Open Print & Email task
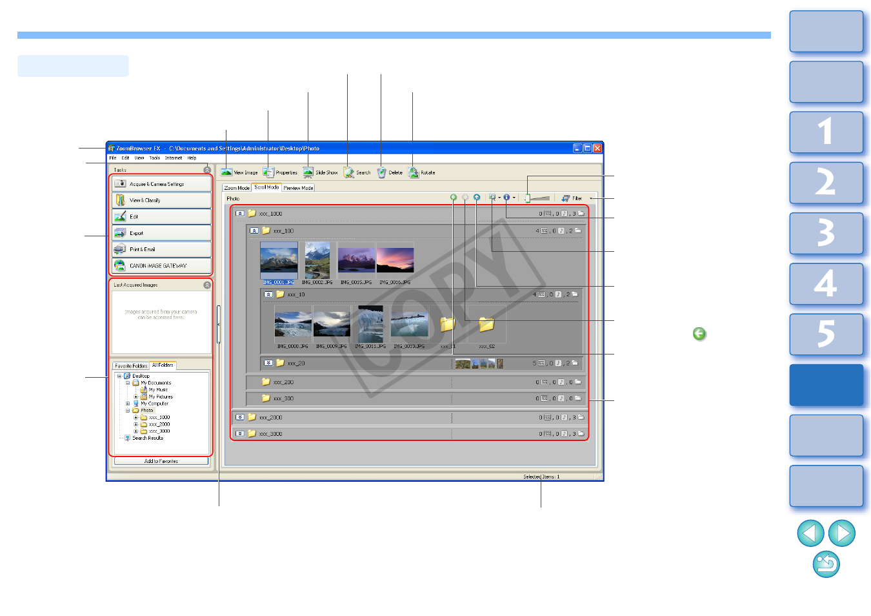871x616 pixels. pyautogui.click(x=161, y=249)
